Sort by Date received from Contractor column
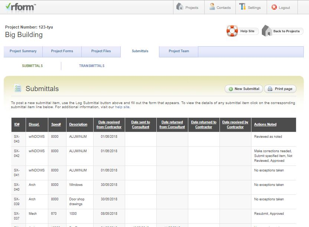309x227 pixels. pyautogui.click(x=109, y=125)
